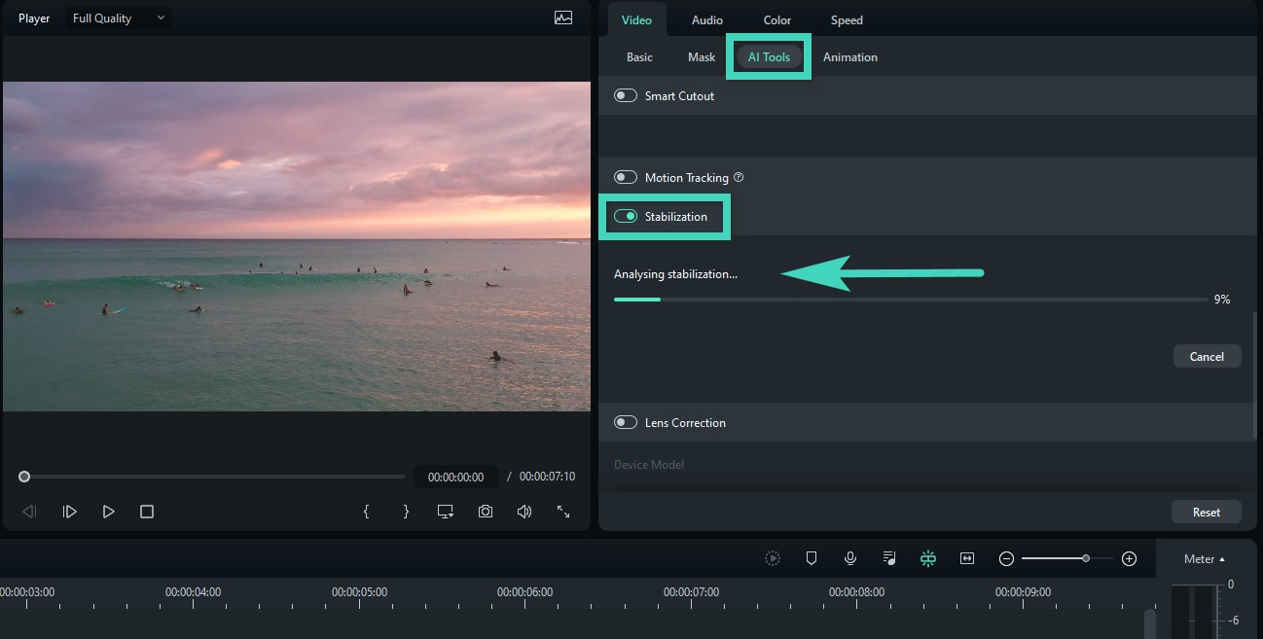Turn on the Motion Tracking switch
The height and width of the screenshot is (639, 1263).
coord(626,178)
